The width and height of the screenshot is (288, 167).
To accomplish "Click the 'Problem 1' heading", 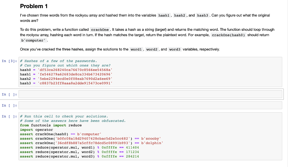I will click(x=34, y=6).
